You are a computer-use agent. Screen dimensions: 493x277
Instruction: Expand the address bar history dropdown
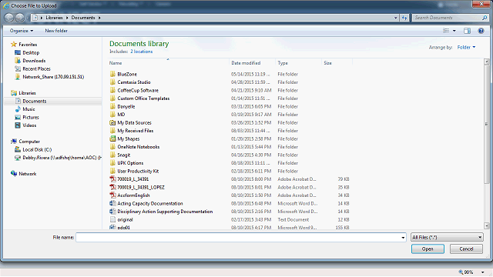pos(396,18)
